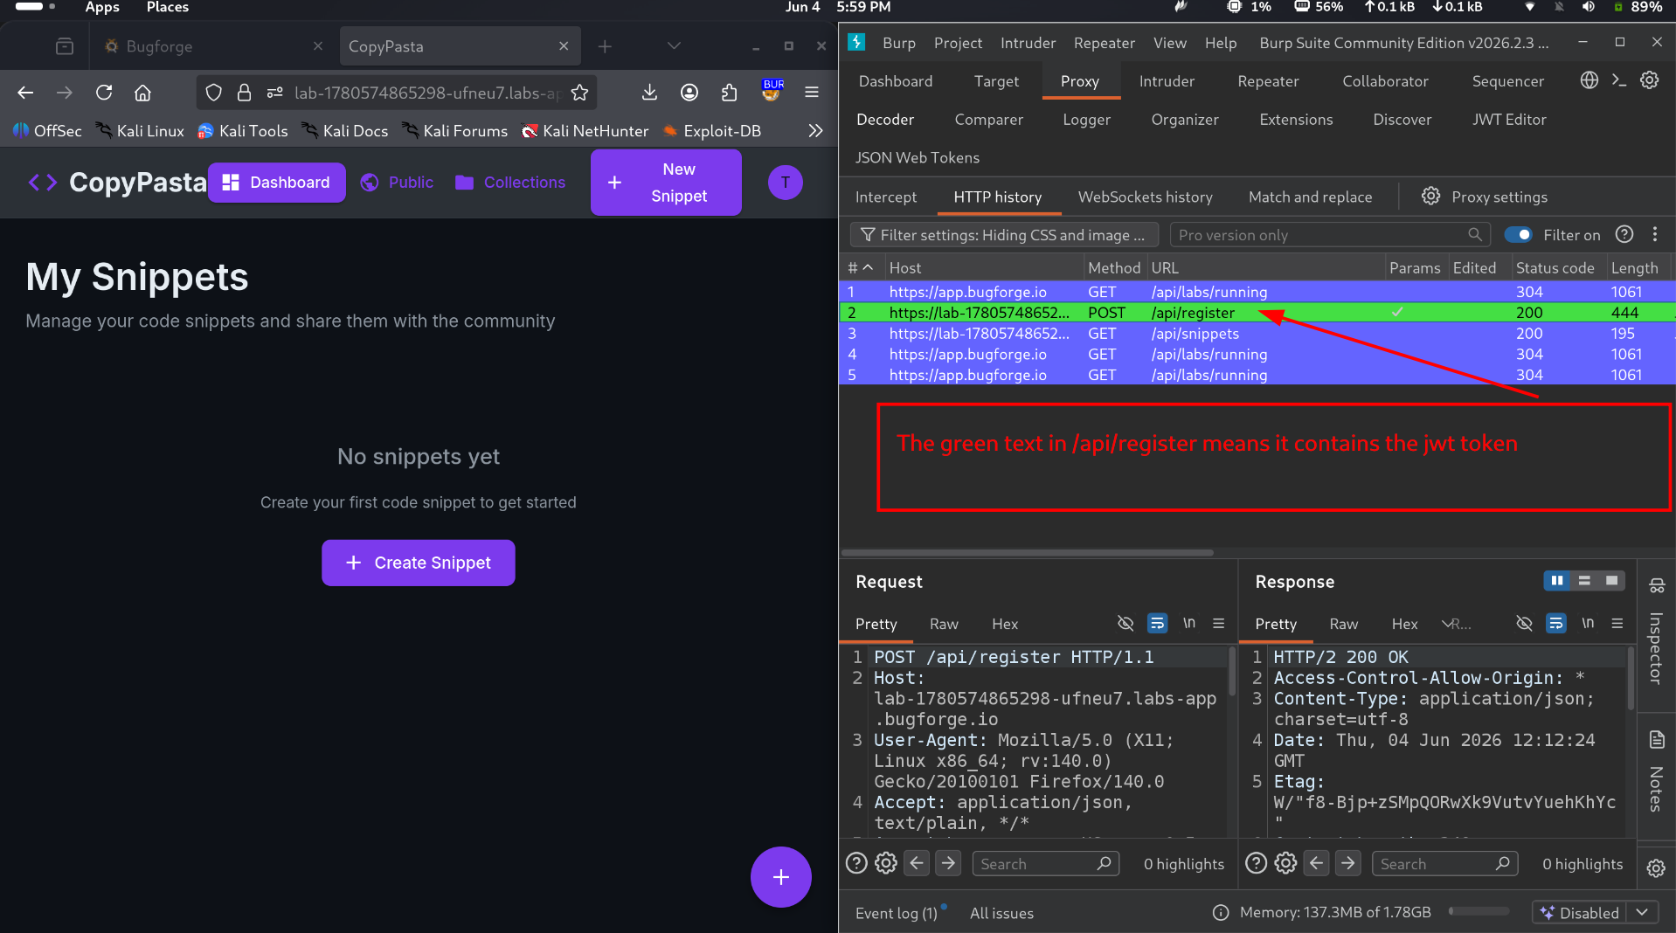Open the Response panel options menu

1617,623
